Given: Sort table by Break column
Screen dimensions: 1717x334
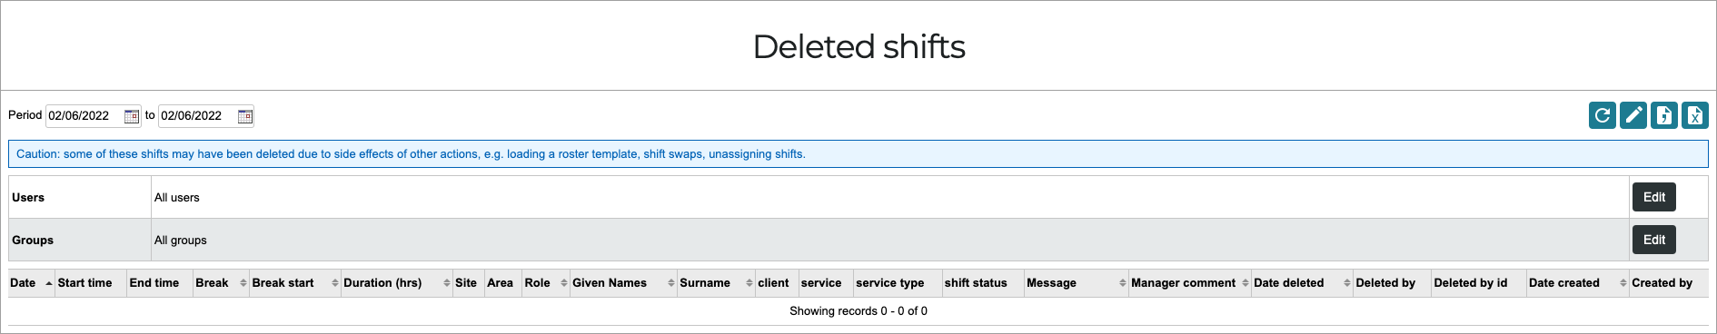Looking at the screenshot, I should pyautogui.click(x=221, y=283).
